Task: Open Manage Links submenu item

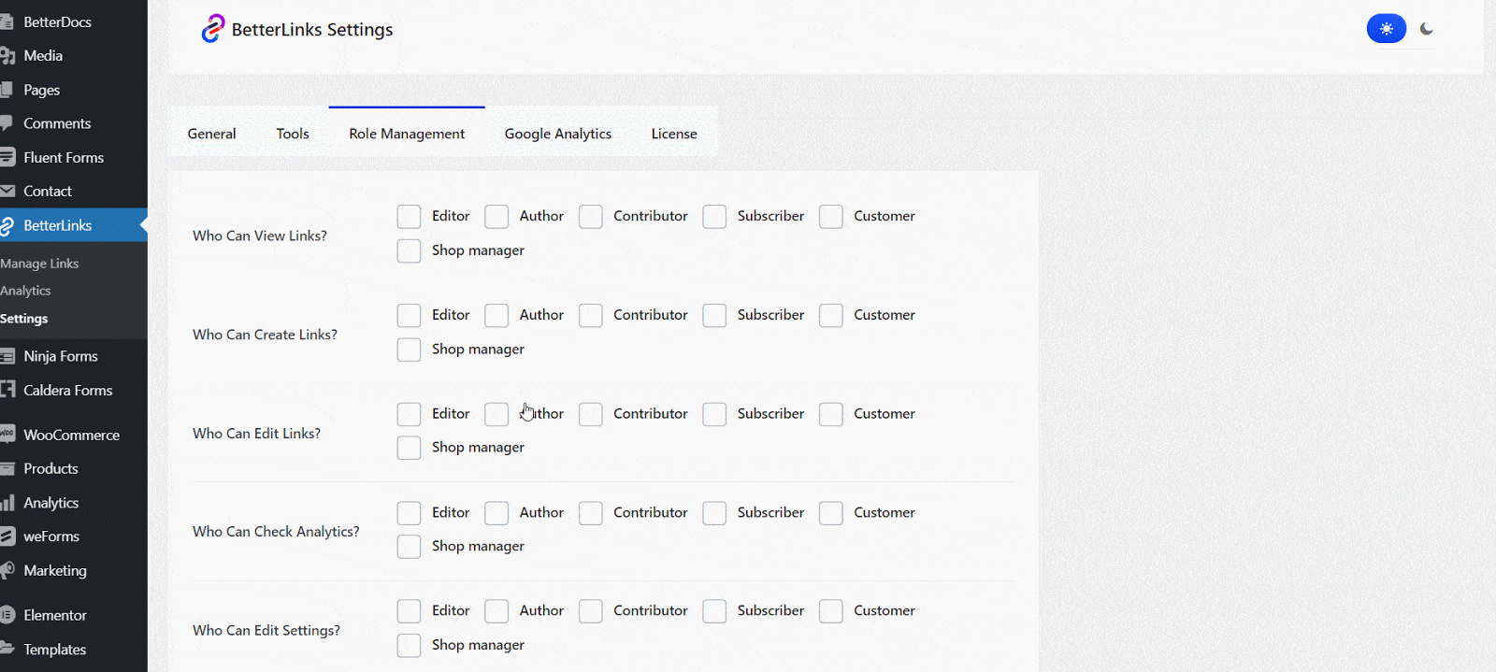Action: click(39, 264)
